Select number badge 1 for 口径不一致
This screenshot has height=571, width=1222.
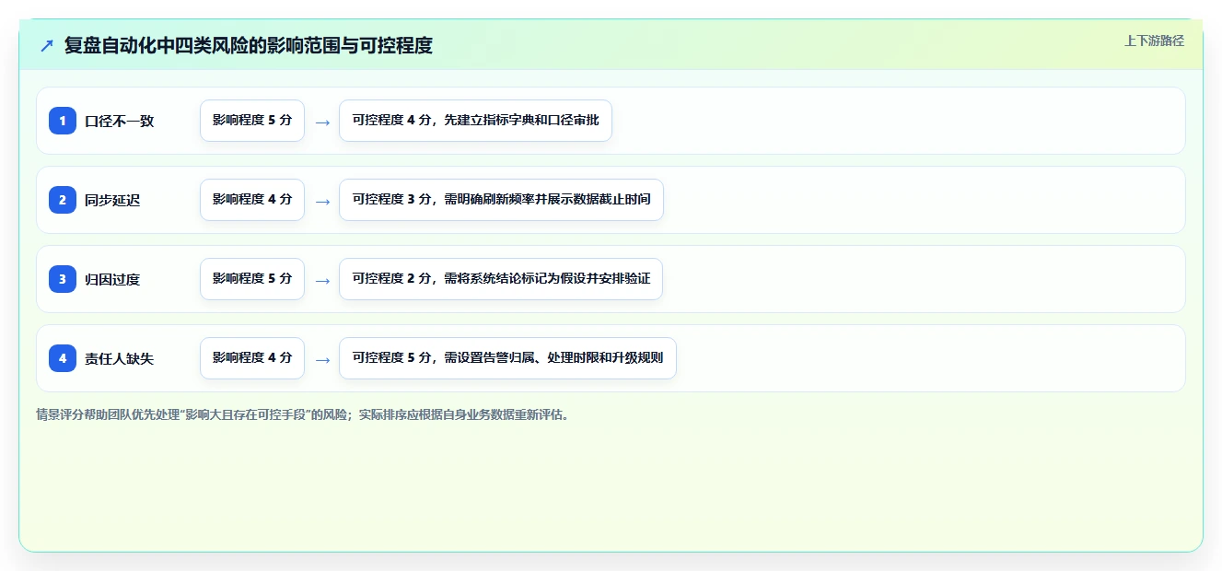click(63, 121)
